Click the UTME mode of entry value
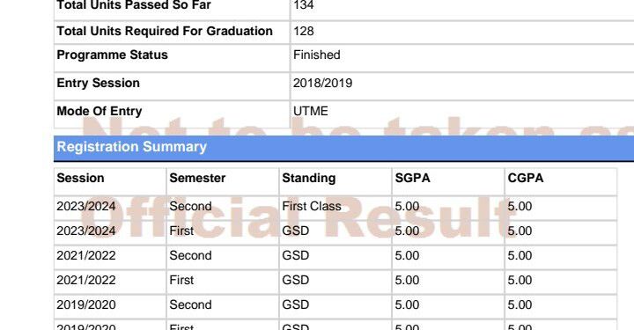The height and width of the screenshot is (330, 634). click(x=311, y=111)
